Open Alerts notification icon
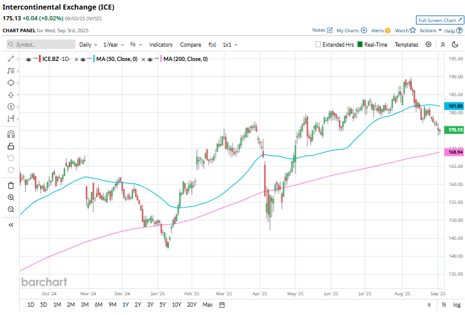 [388, 30]
